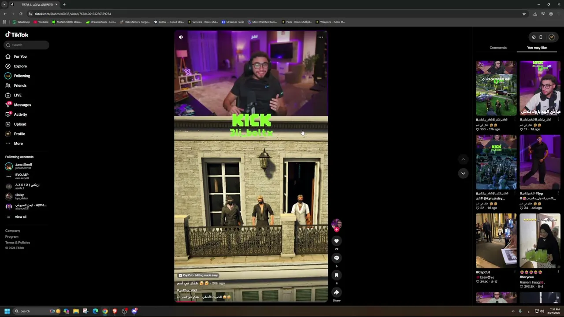Open the Streamer Panel bookmark
This screenshot has height=317, width=564.
[233, 22]
